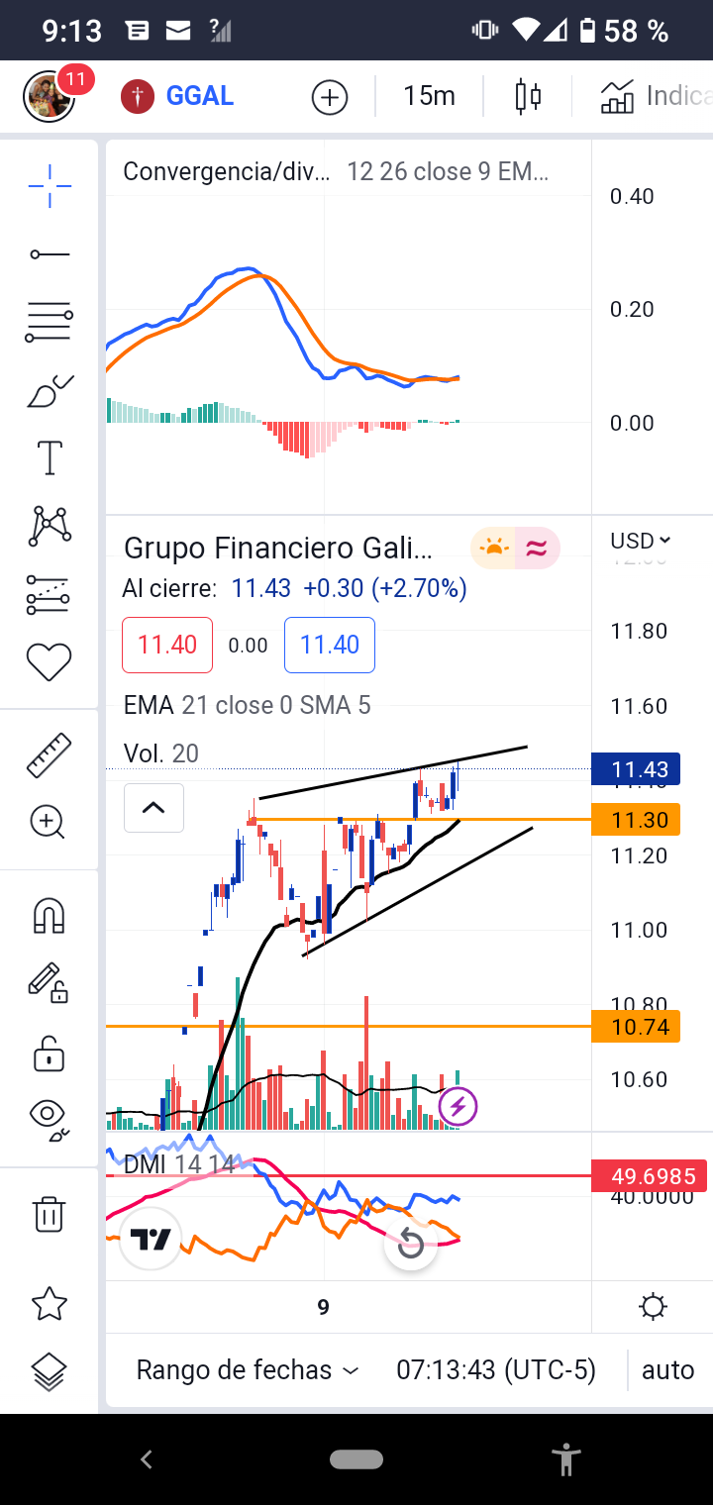Select the ruler measure tool
This screenshot has height=1505, width=713.
pos(50,754)
